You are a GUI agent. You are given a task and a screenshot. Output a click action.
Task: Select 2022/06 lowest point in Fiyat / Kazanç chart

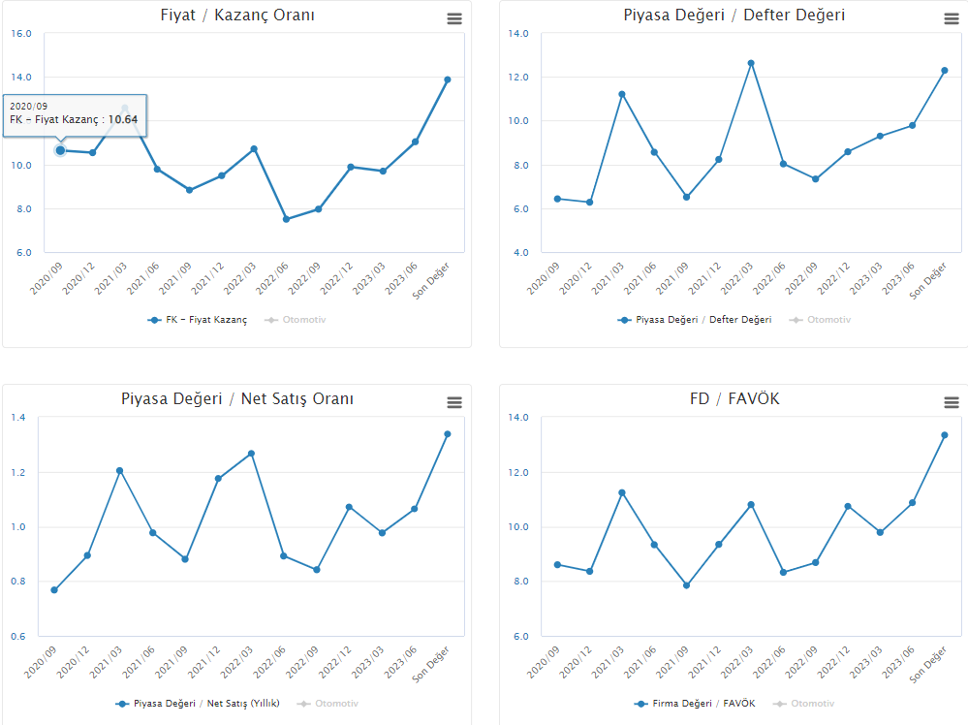click(x=286, y=219)
